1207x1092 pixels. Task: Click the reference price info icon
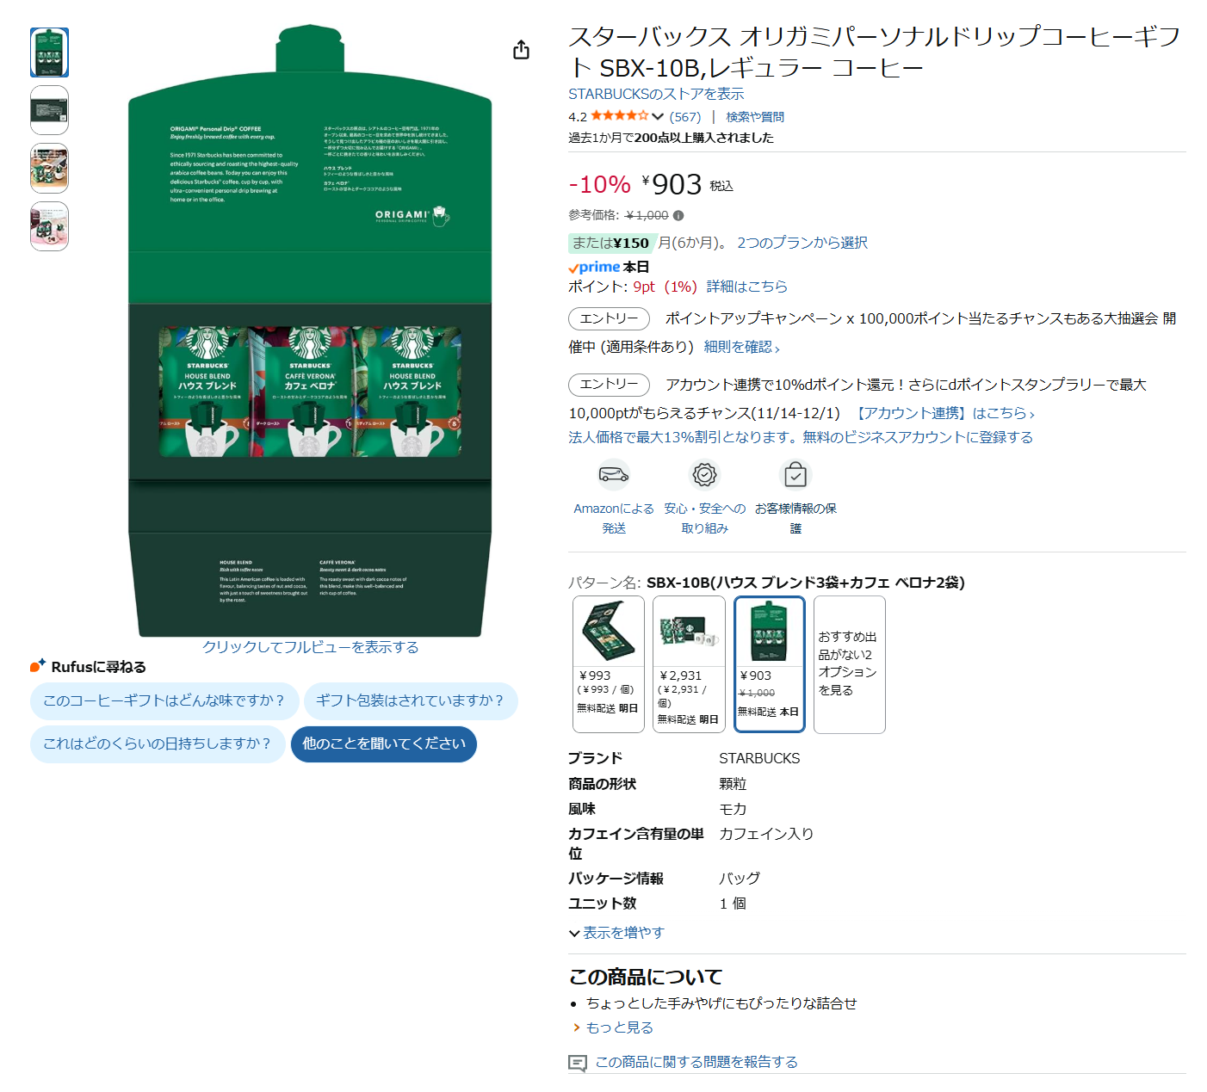pyautogui.click(x=678, y=216)
